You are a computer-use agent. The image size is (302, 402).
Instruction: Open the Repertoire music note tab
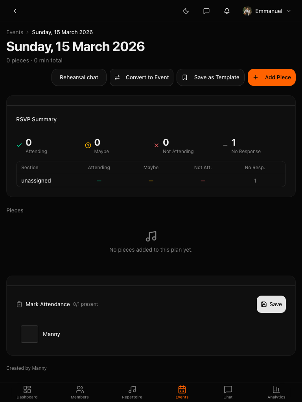pos(132,392)
